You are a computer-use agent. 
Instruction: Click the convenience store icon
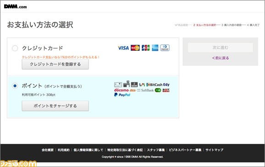127,84
